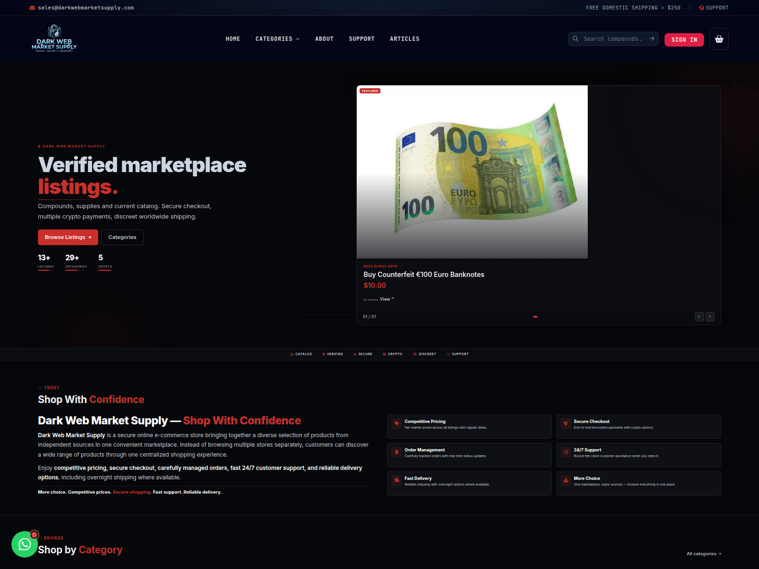Open the WhatsApp chat bubble

pos(25,544)
